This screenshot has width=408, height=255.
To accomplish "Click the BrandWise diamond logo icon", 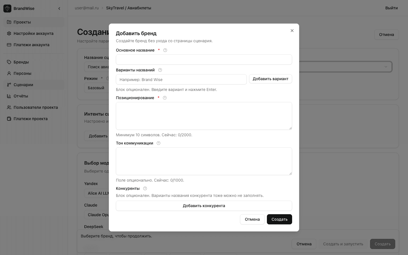I will [x=7, y=8].
